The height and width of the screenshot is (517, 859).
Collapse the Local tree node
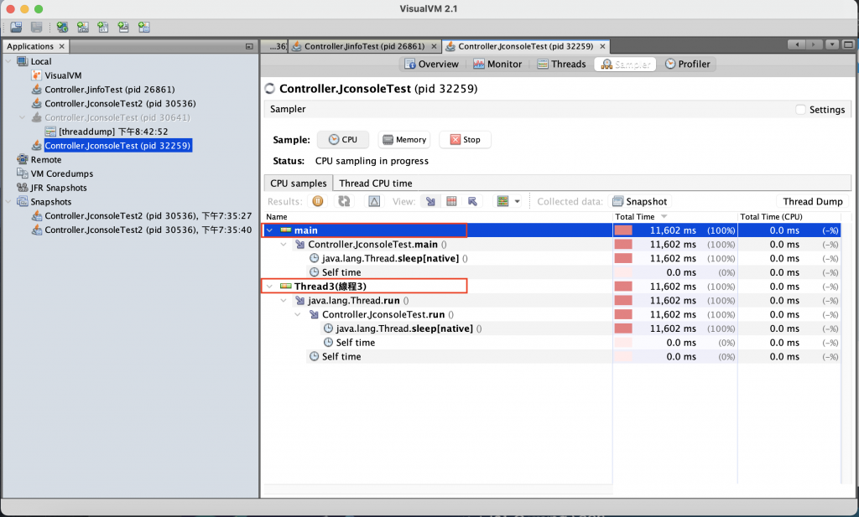tap(8, 61)
